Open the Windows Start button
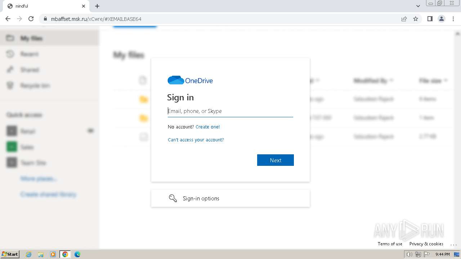The width and height of the screenshot is (461, 259). [10, 254]
